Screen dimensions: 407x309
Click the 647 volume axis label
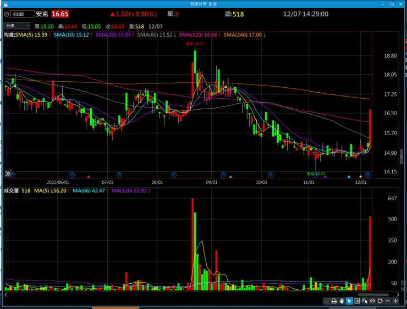tap(392, 198)
